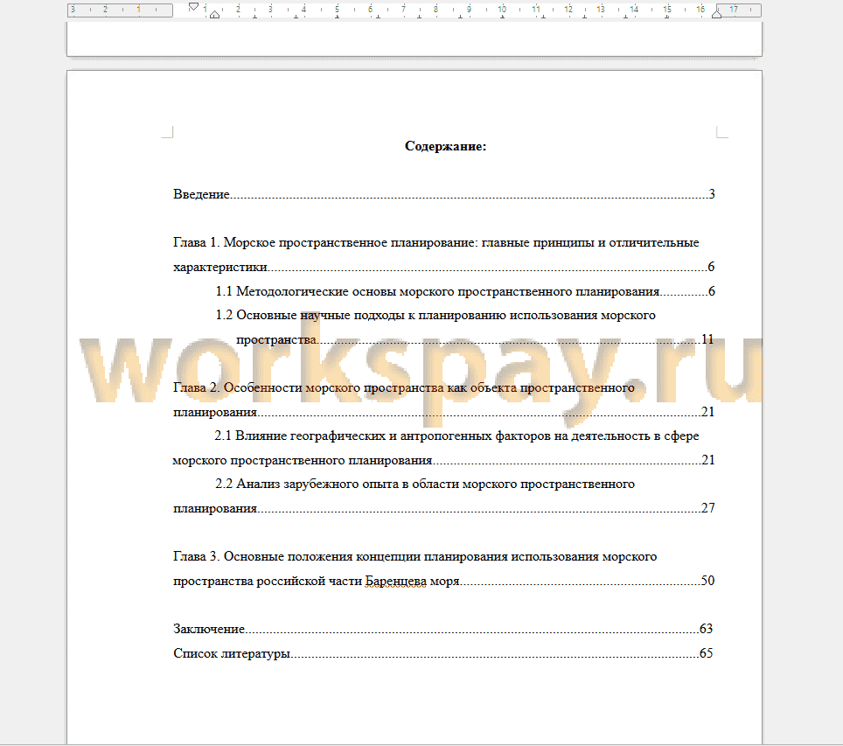Click page number 63 in the contents
Viewport: 843px width, 746px height.
706,629
